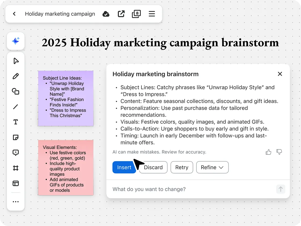Retry the AI brainstorm generation
The height and width of the screenshot is (226, 301).
182,167
